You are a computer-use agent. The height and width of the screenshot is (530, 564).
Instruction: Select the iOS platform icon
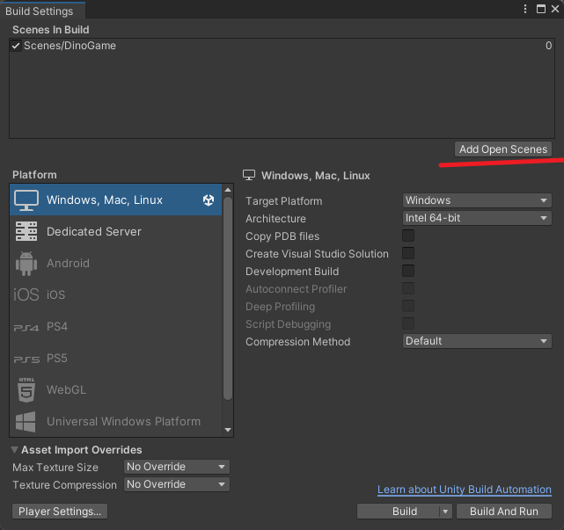[x=26, y=294]
